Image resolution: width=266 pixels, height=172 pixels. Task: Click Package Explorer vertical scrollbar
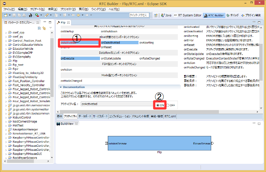click(x=52, y=68)
